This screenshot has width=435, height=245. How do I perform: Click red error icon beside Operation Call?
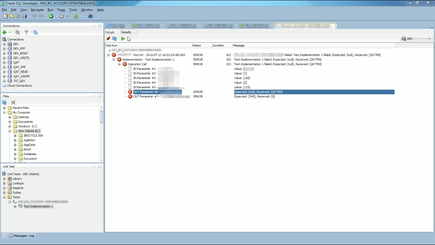coord(125,64)
